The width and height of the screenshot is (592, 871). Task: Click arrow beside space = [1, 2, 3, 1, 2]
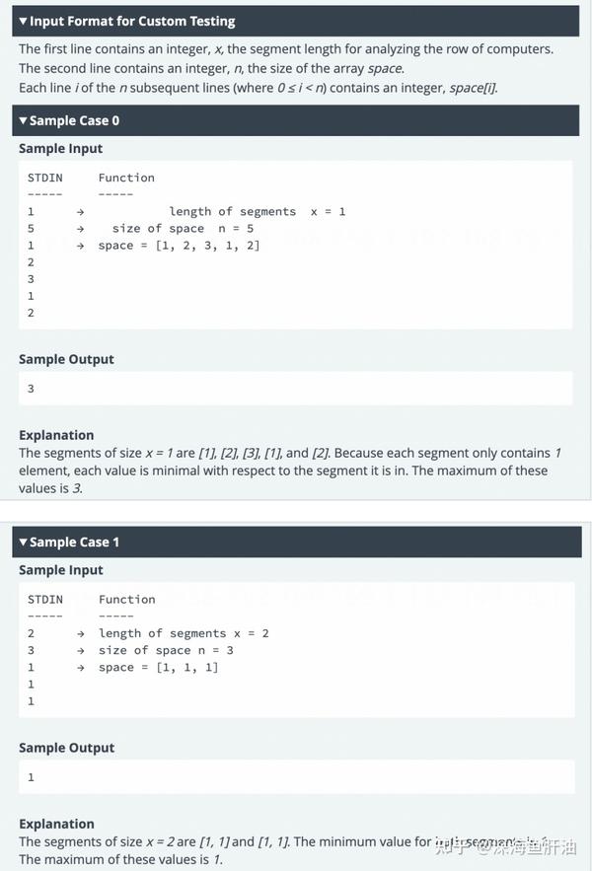pos(80,246)
